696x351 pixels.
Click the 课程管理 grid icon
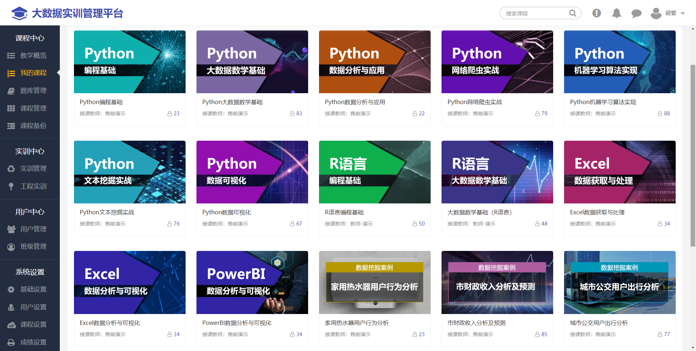click(11, 108)
